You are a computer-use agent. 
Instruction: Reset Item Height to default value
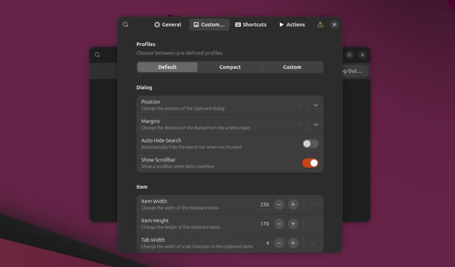pyautogui.click(x=312, y=224)
